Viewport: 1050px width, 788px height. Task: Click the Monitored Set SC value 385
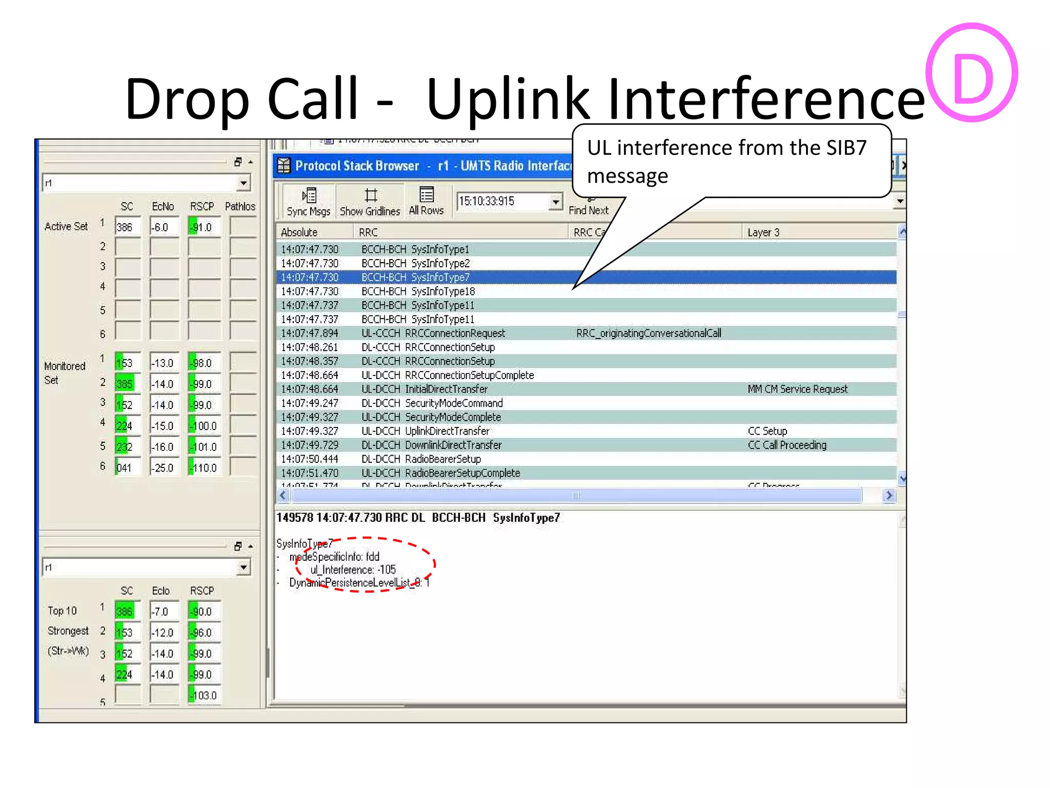(x=128, y=384)
